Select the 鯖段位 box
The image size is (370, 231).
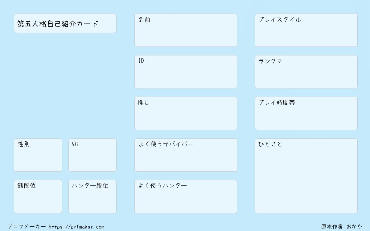click(38, 197)
